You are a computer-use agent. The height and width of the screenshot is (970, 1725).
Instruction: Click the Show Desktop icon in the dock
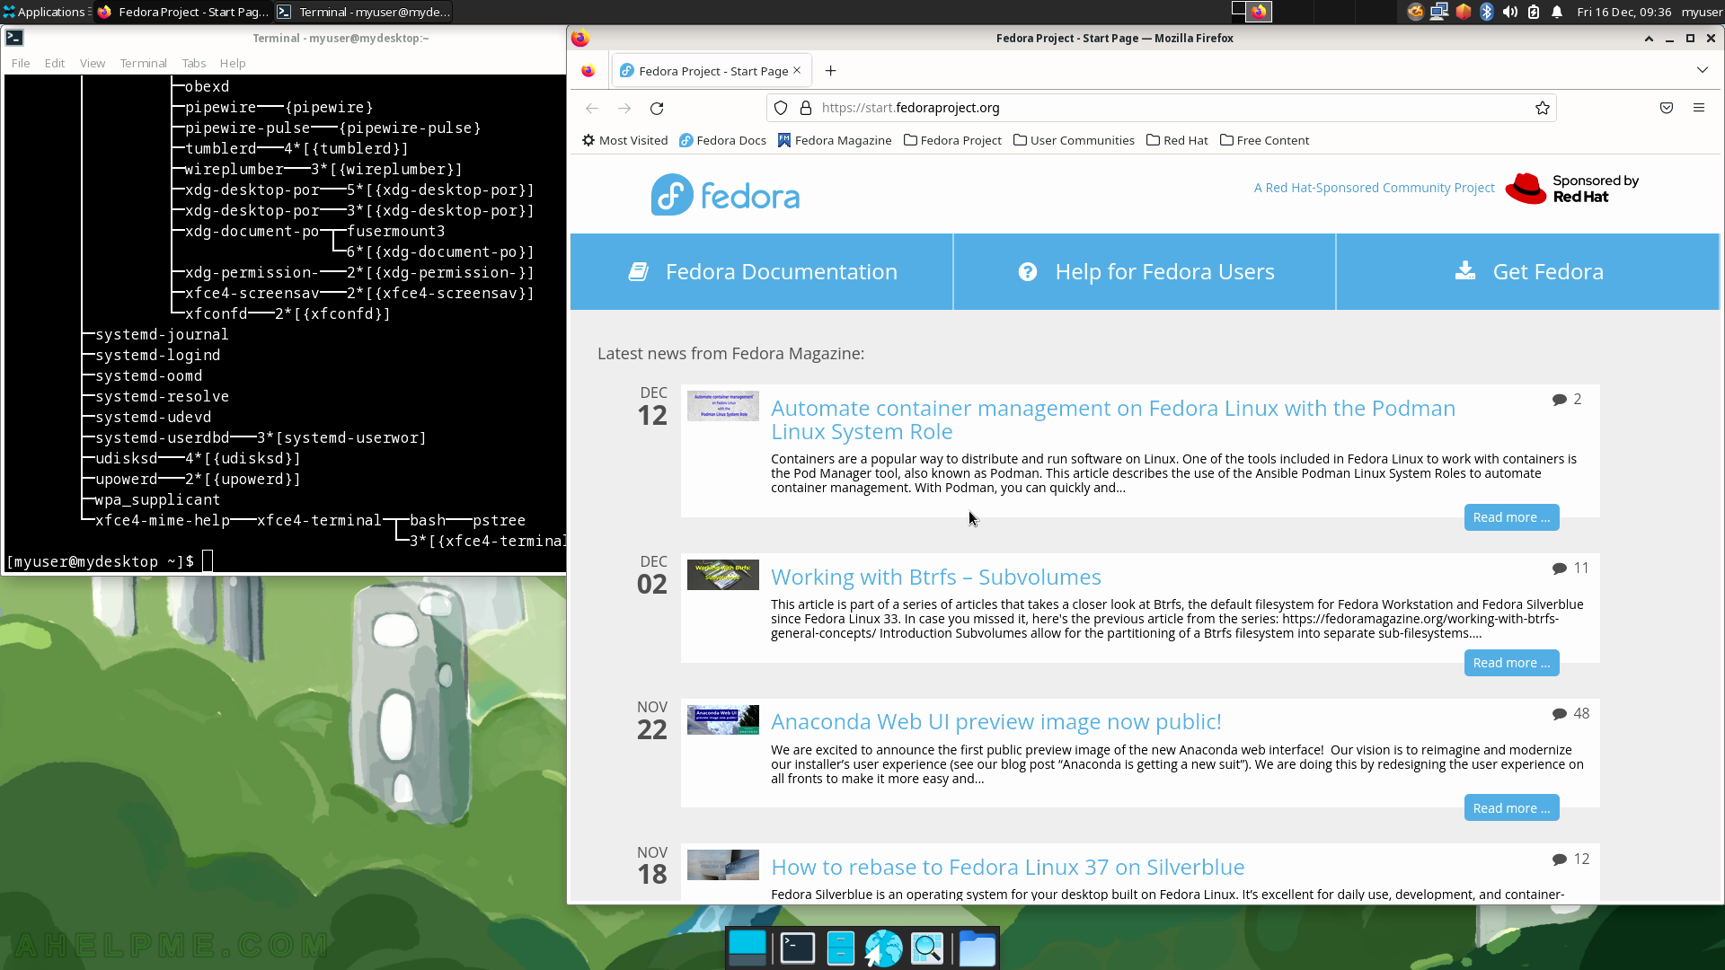(747, 948)
